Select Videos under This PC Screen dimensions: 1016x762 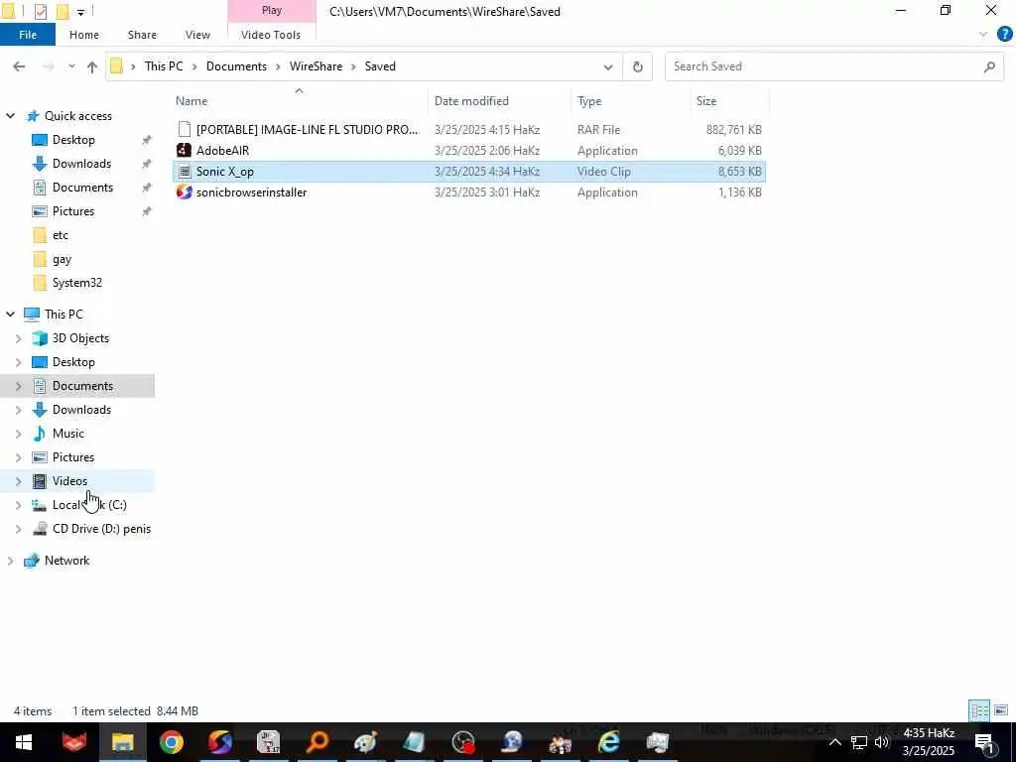[69, 481]
